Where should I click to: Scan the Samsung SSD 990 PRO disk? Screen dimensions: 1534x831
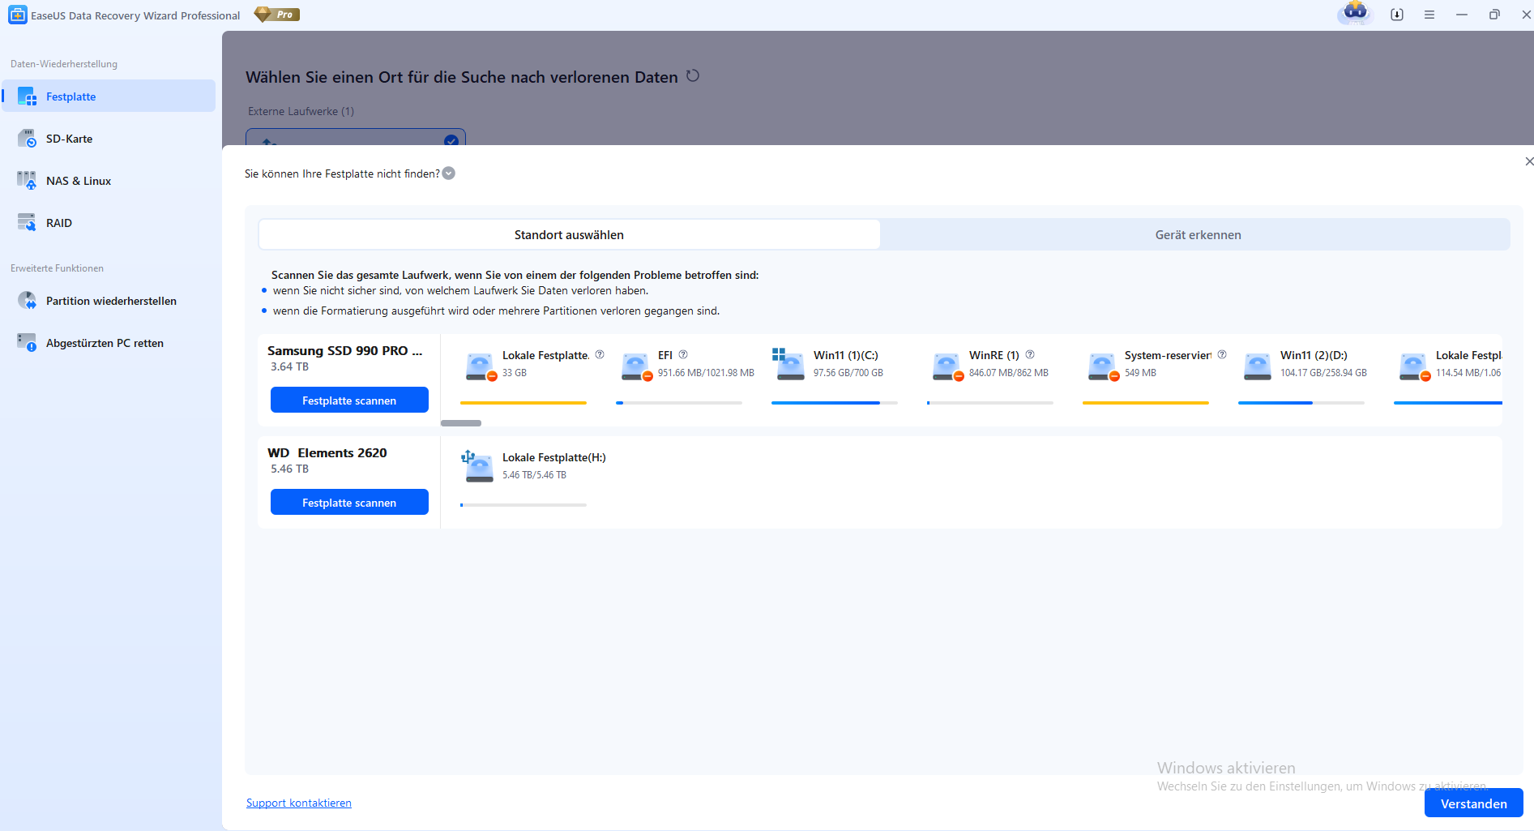click(x=349, y=401)
